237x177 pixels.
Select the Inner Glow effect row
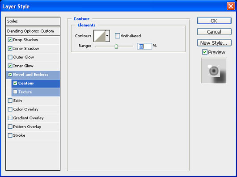pos(33,66)
